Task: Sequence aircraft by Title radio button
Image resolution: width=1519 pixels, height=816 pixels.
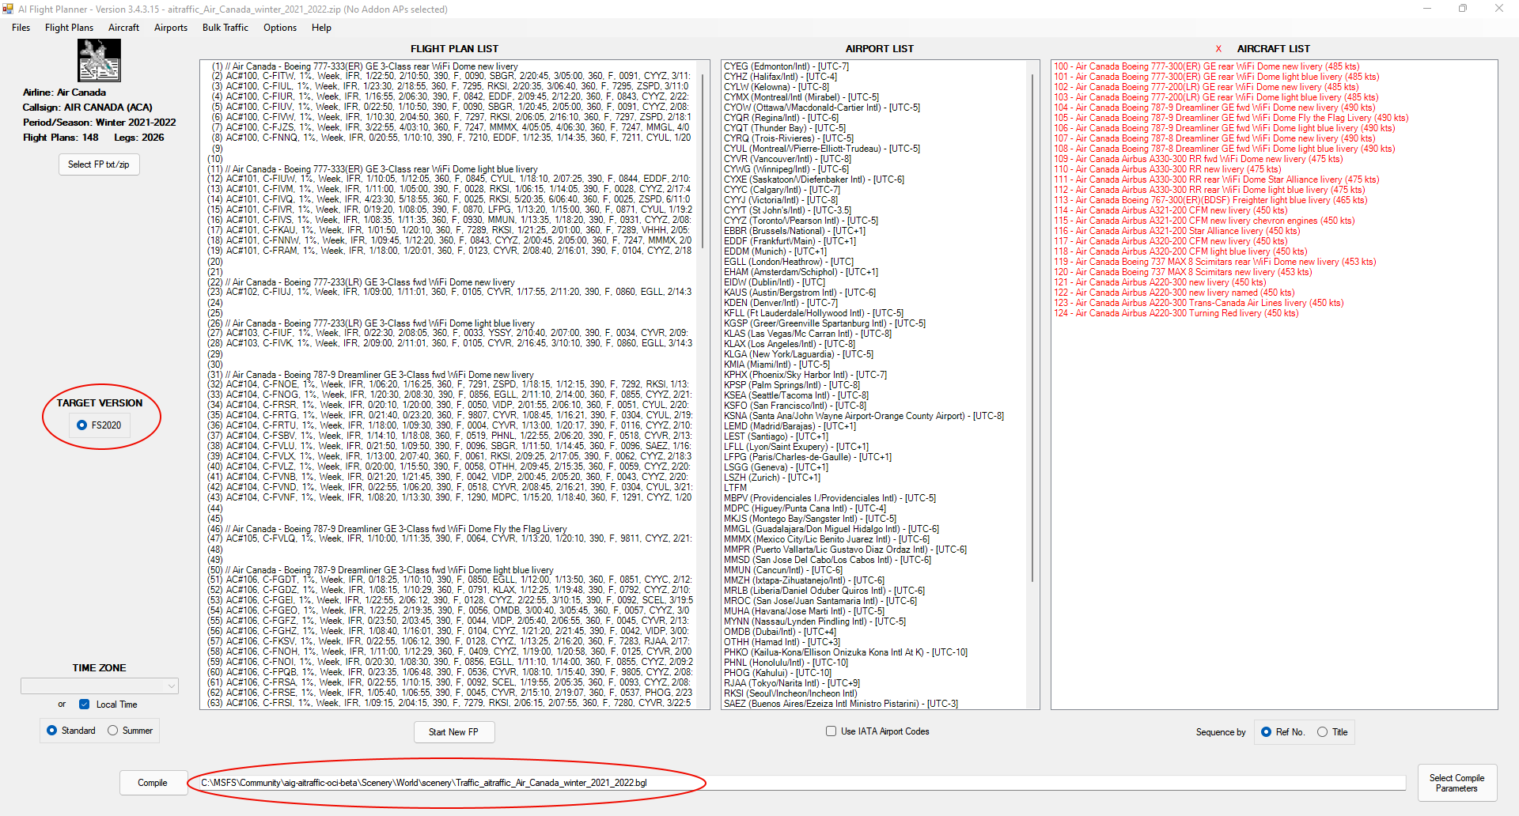Action: 1323,732
